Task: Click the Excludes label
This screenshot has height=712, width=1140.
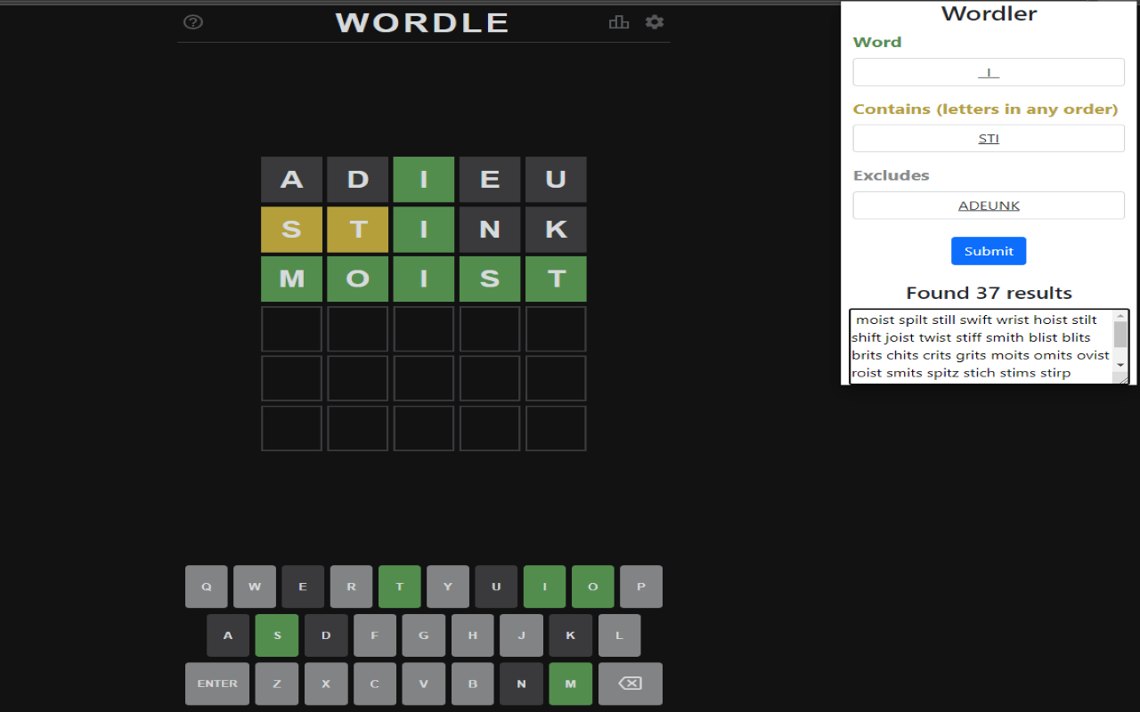Action: point(892,175)
